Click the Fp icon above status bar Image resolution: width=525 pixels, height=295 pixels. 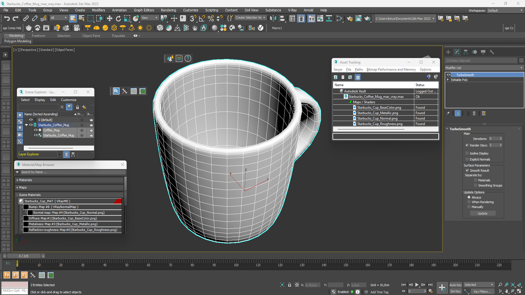point(7,275)
